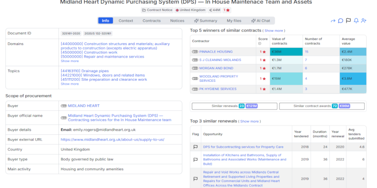Viewport: 377px width, 188px height.
Task: Open the MIDLAND HEART buyer link
Action: tap(84, 106)
